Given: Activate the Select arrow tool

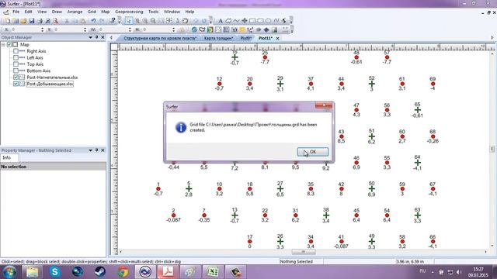Looking at the screenshot, I should coord(128,21).
